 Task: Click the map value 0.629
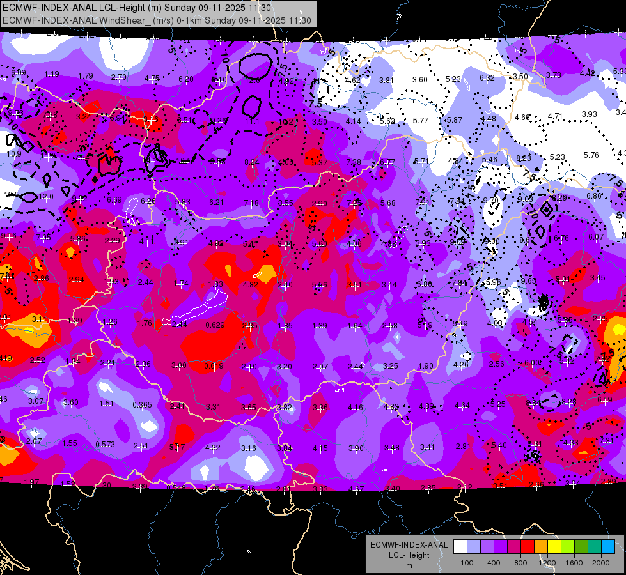click(215, 325)
